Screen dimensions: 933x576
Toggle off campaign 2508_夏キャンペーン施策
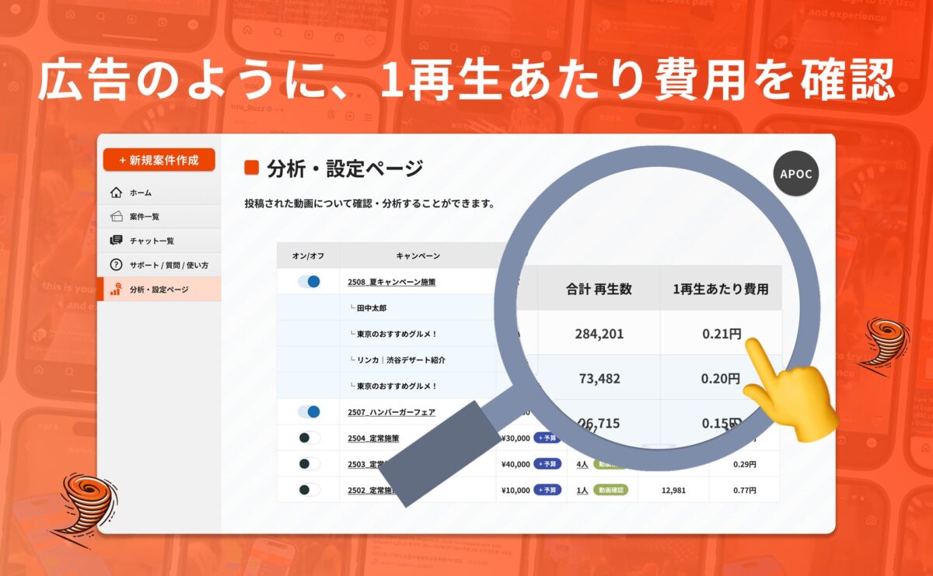tap(309, 282)
